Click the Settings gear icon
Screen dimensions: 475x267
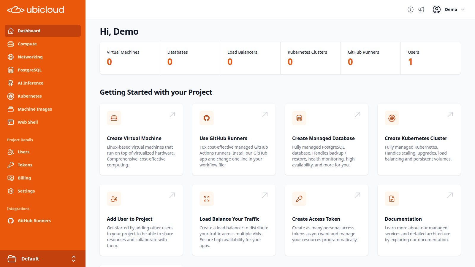[11, 191]
